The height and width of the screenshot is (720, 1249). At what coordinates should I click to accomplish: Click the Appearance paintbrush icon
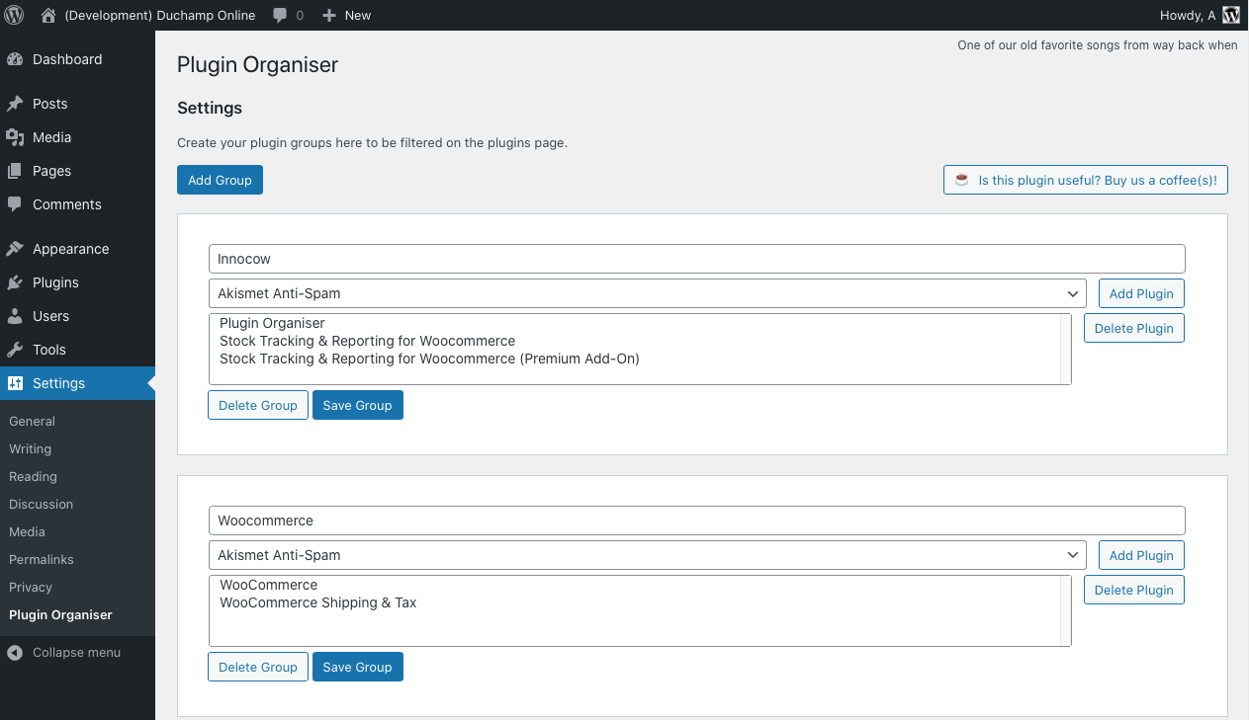[15, 249]
